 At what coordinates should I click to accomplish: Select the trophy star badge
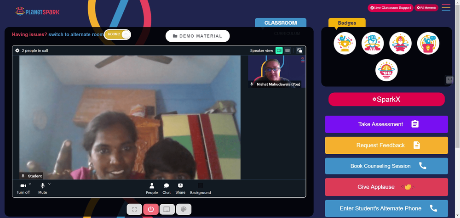[x=345, y=43]
